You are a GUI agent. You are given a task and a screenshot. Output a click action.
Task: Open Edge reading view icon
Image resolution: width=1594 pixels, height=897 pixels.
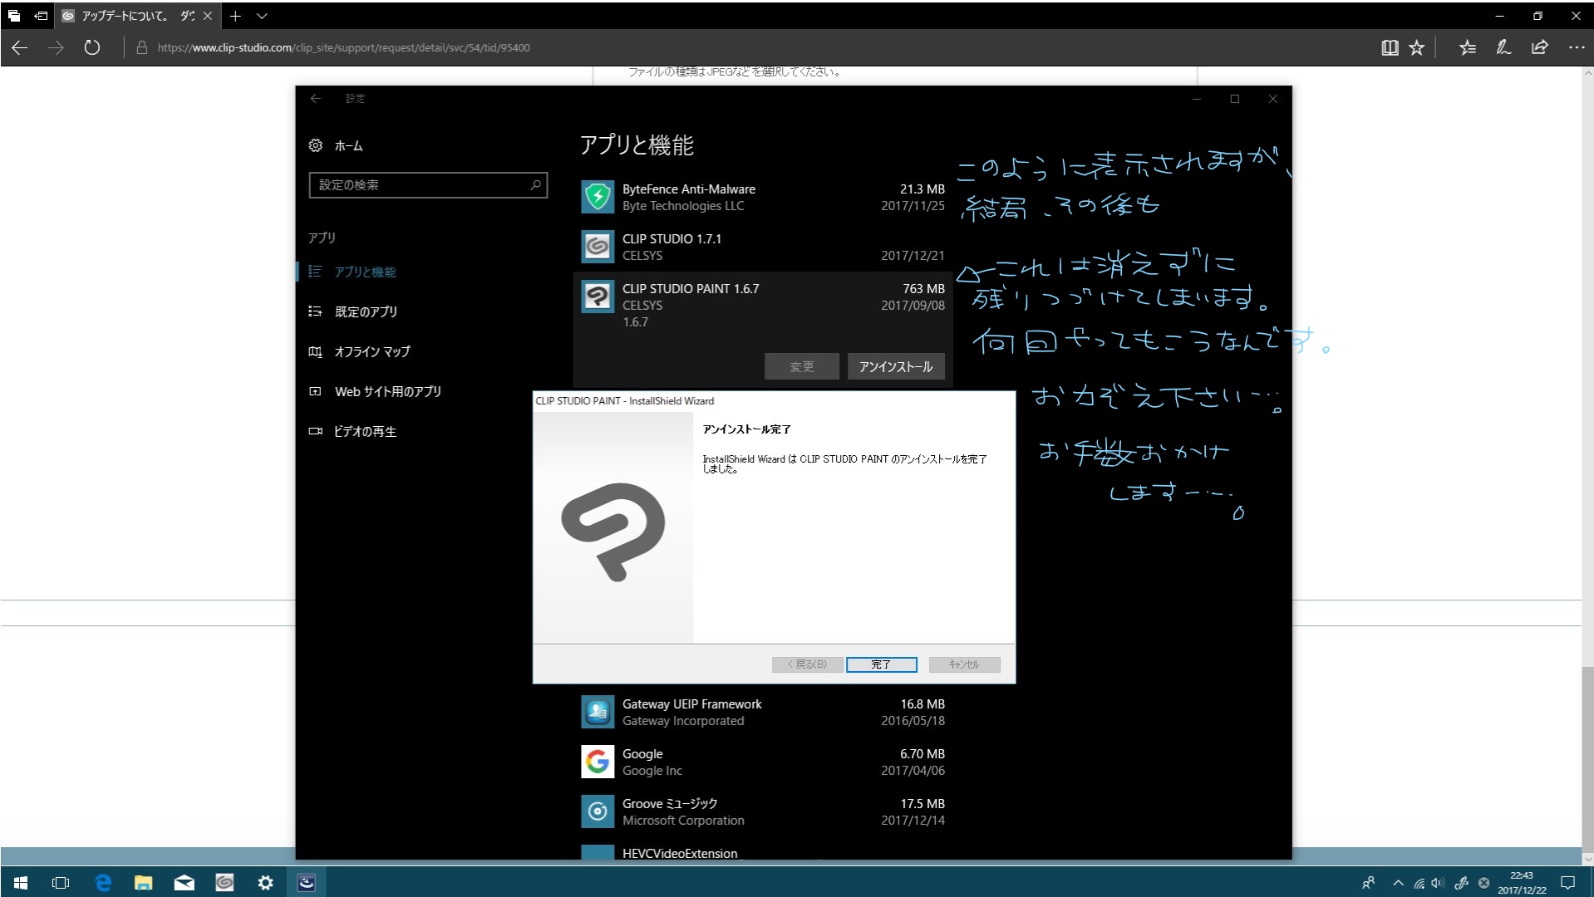(1390, 47)
